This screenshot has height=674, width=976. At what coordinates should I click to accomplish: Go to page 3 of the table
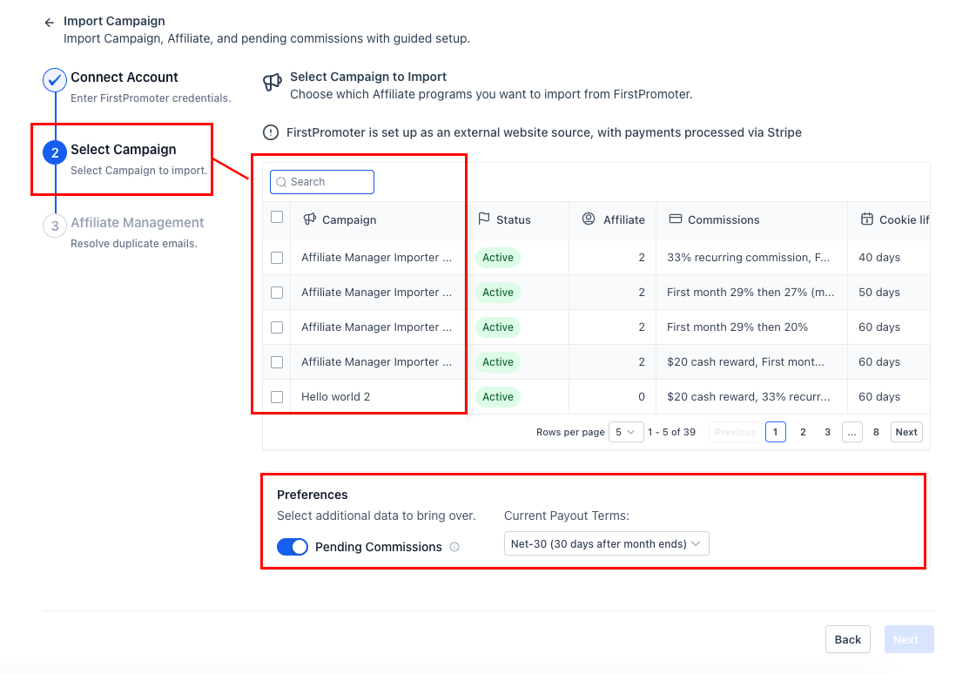[x=827, y=432]
